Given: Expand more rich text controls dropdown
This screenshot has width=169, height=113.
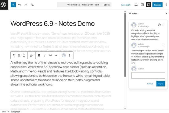Looking at the screenshot, I should click(x=56, y=55).
